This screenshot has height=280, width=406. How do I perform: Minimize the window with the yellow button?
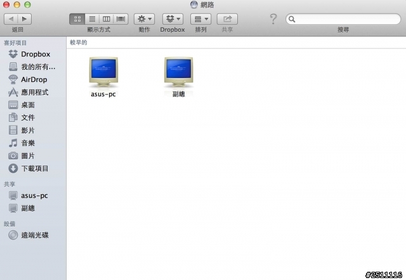17,4
